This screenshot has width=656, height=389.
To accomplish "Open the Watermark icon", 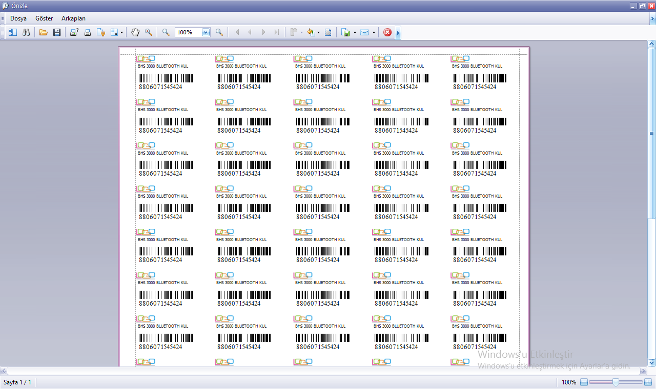I will click(x=328, y=32).
